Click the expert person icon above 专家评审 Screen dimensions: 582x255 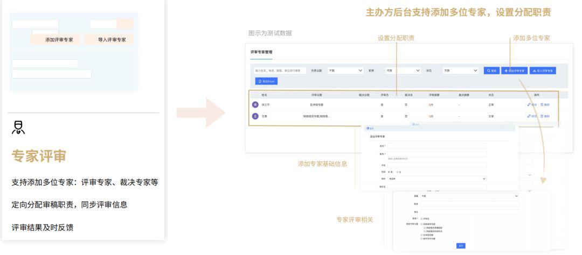point(18,127)
